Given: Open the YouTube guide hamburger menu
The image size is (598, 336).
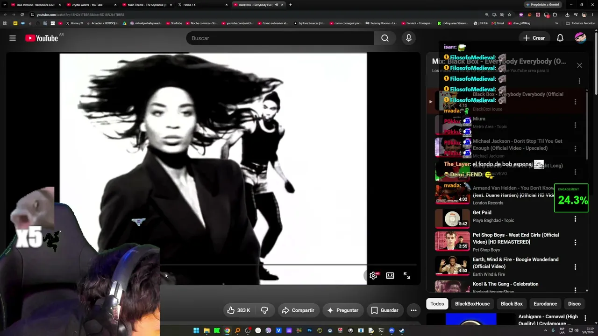Looking at the screenshot, I should coord(13,38).
